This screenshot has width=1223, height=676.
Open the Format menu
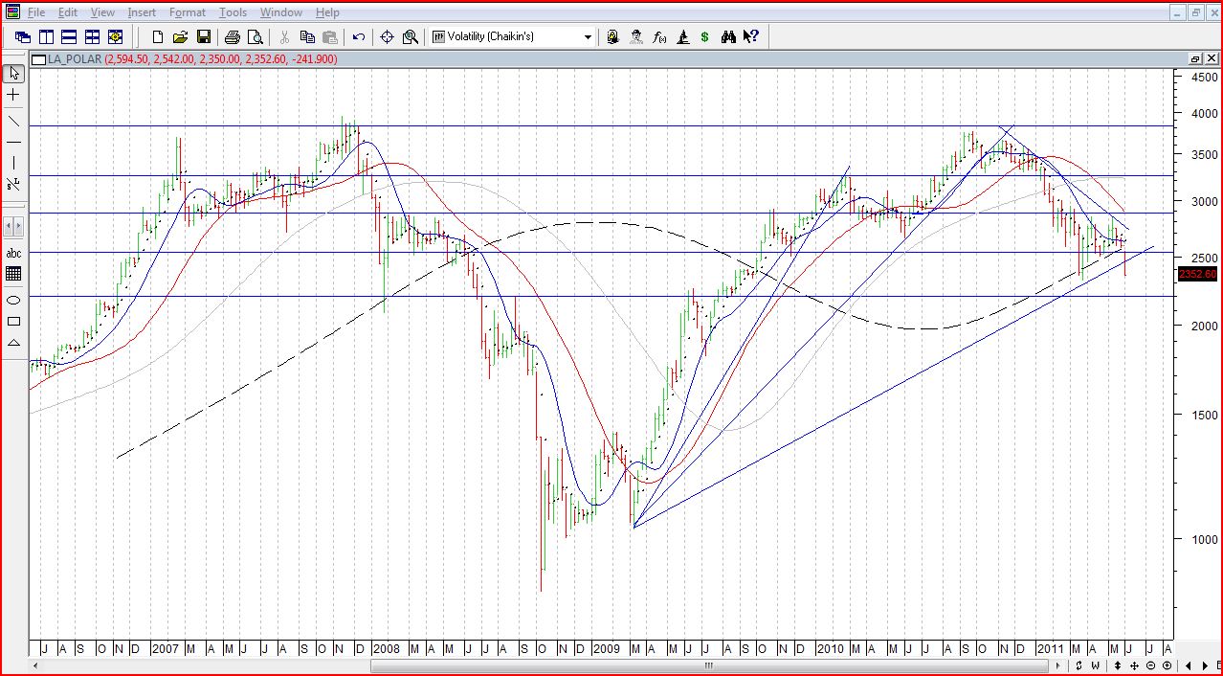(x=187, y=12)
